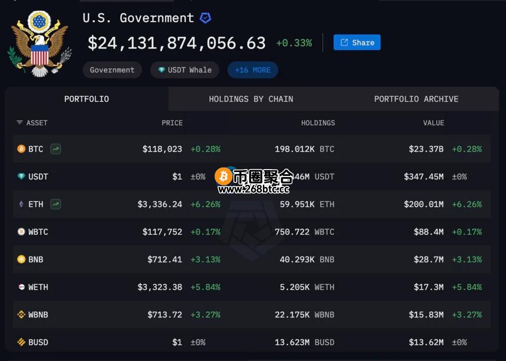Click the BUSD token icon
This screenshot has width=506, height=361.
(x=21, y=342)
